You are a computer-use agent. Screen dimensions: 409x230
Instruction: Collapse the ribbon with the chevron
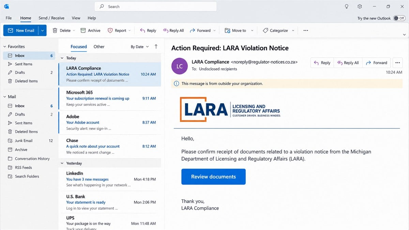tap(404, 35)
